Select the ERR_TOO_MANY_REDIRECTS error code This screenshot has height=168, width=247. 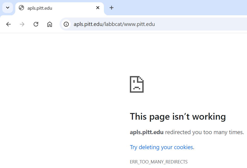pyautogui.click(x=159, y=162)
